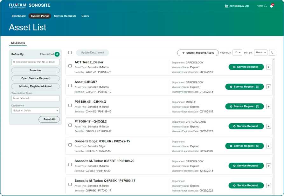
Task: Click the P17000-17 - Q4QQL2 asset title
Action: tap(91, 121)
